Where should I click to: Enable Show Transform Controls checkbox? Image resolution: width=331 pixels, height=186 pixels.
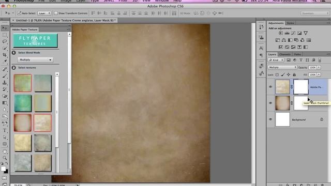coord(56,13)
